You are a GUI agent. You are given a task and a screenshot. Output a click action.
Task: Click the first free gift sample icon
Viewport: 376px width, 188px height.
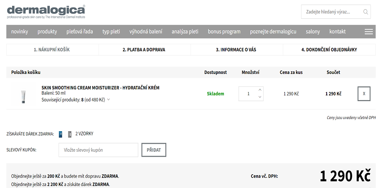pyautogui.click(x=61, y=134)
